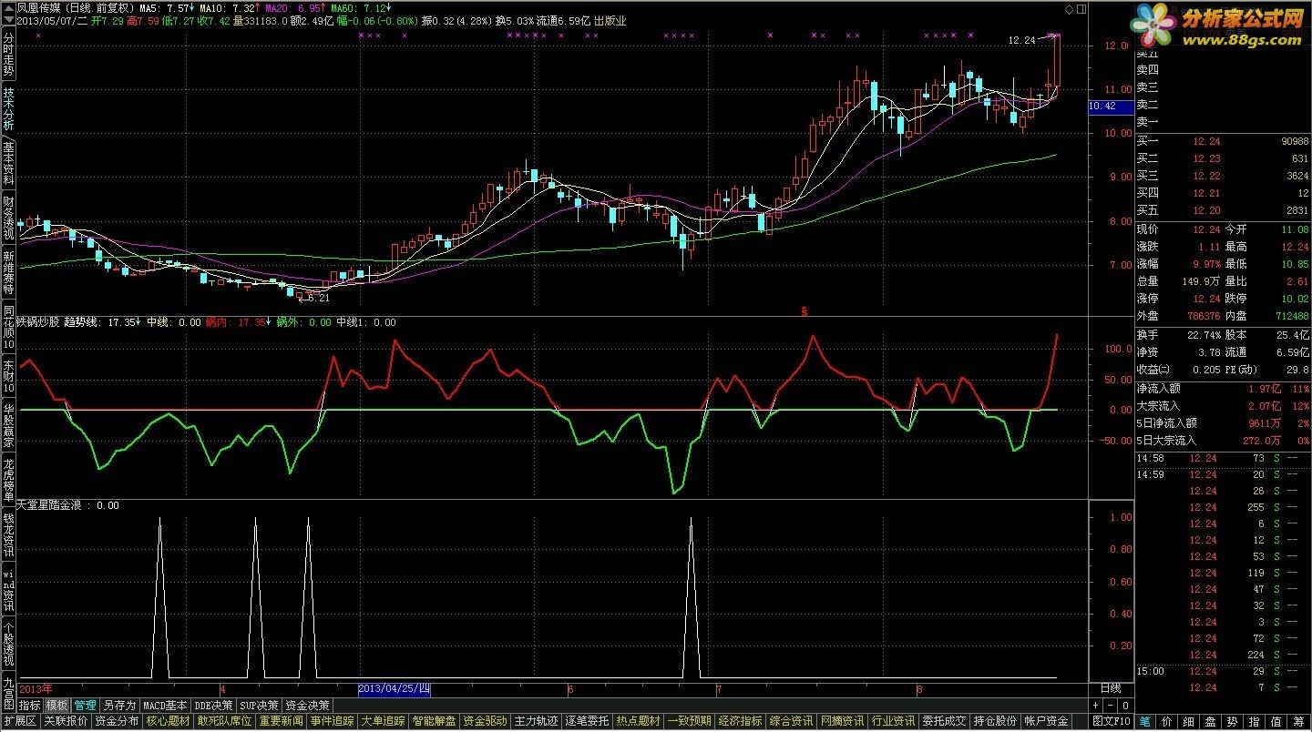Open 图文F10 info page
Image resolution: width=1312 pixels, height=732 pixels.
(x=1112, y=720)
